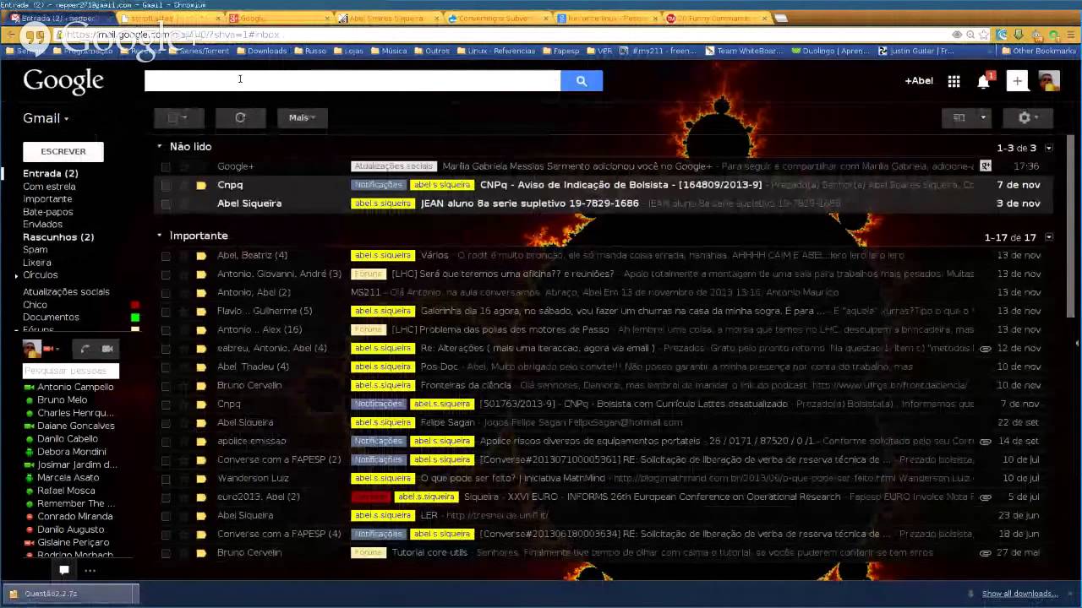Open the account avatar picture
1082x608 pixels.
(x=1049, y=81)
